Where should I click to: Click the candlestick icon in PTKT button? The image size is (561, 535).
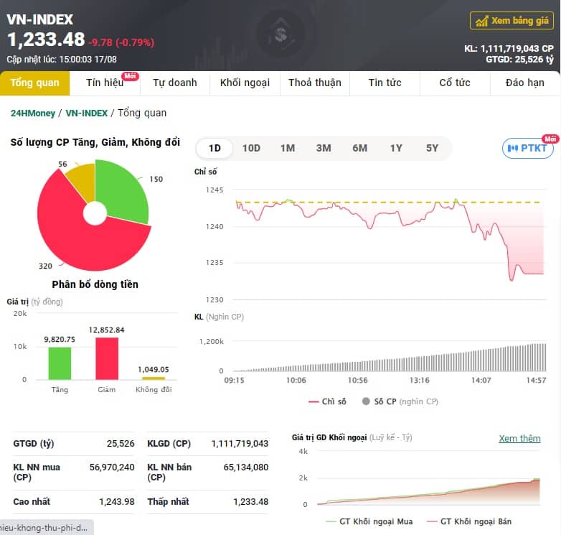point(513,148)
